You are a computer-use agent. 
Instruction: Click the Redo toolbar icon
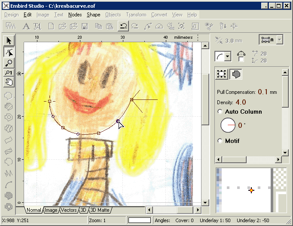pos(134,26)
